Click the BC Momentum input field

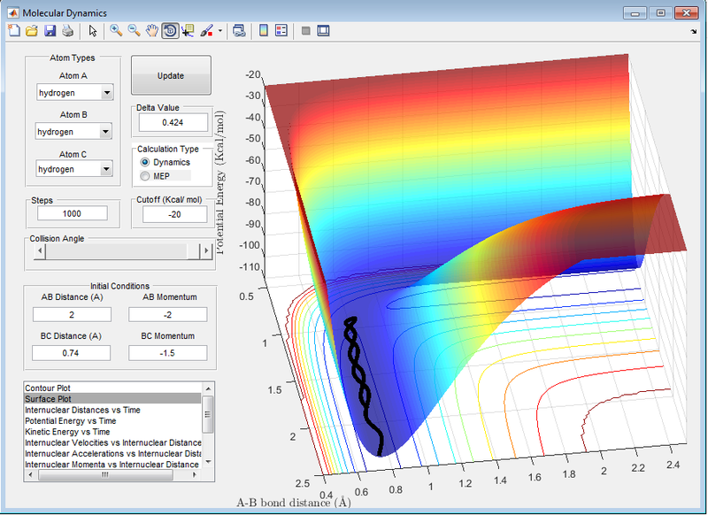[167, 353]
